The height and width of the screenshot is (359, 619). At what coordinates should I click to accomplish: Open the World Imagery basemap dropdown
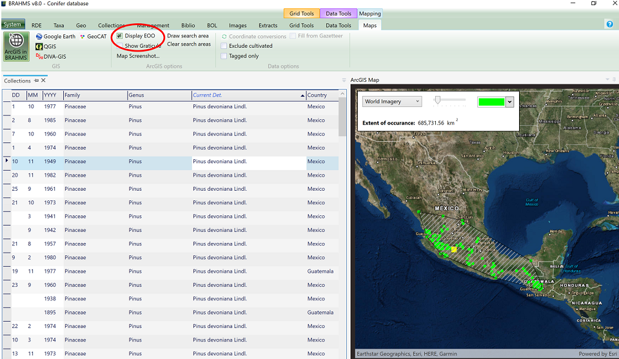pyautogui.click(x=392, y=101)
